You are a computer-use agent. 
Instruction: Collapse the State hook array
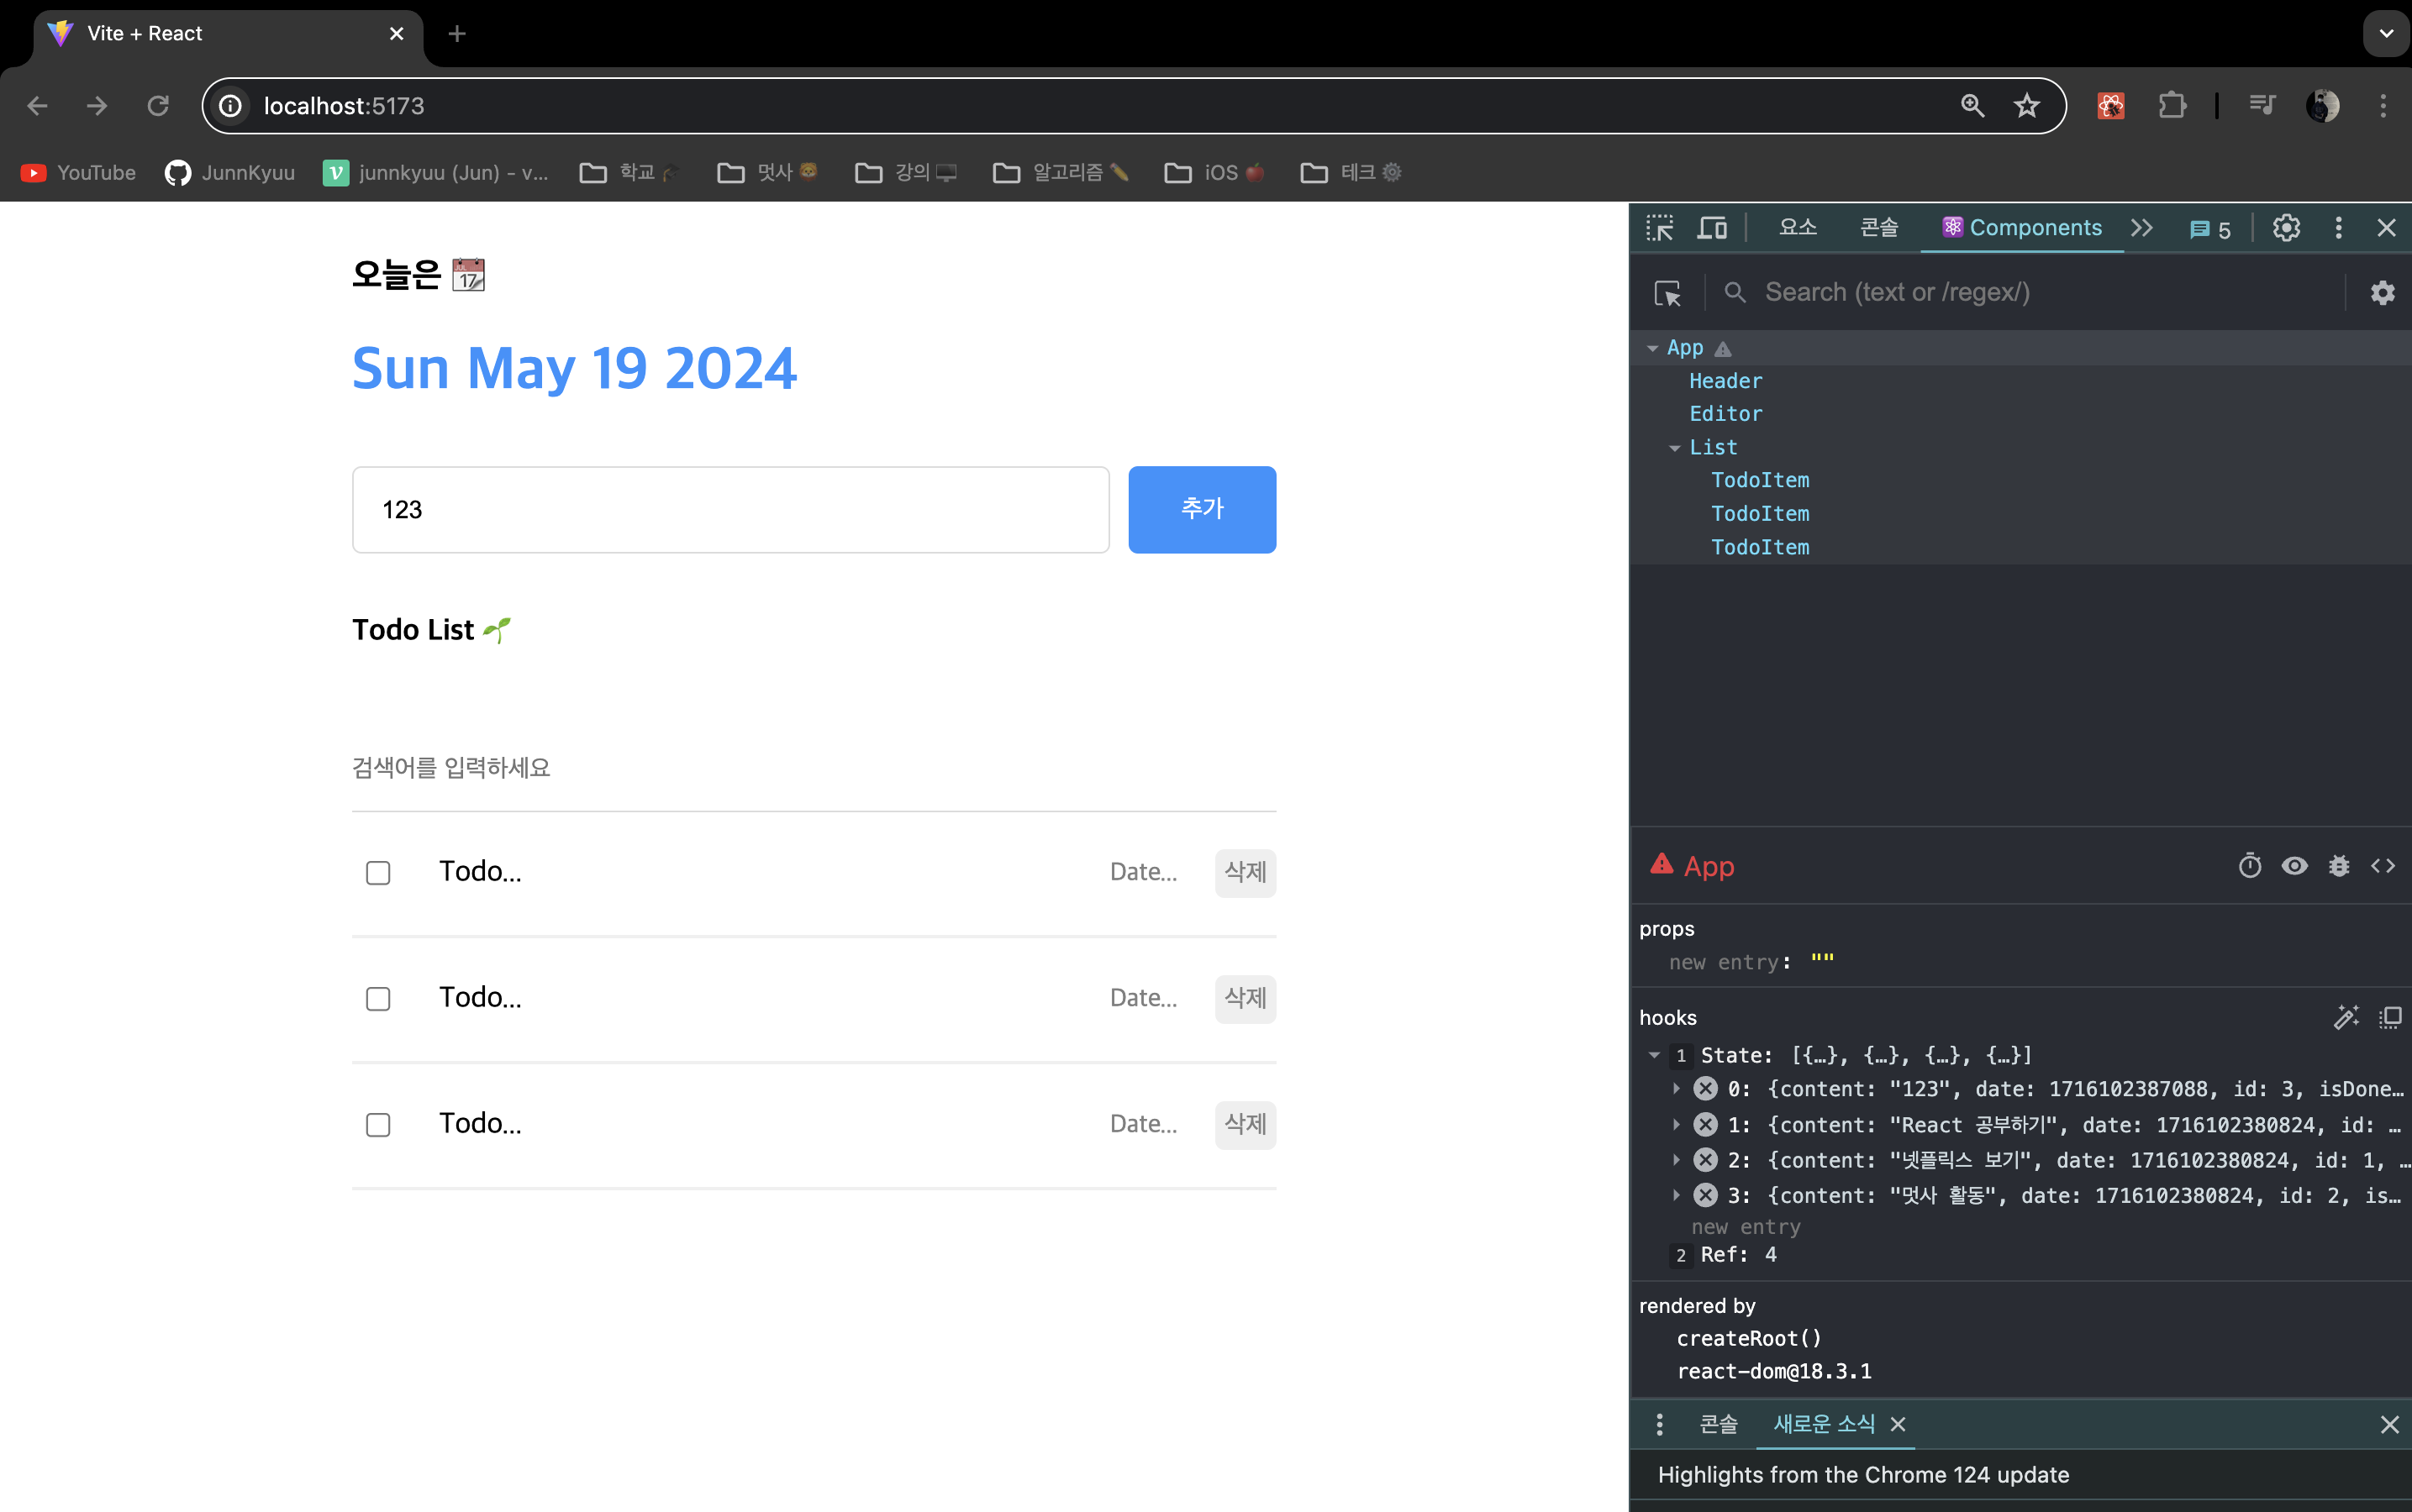pos(1655,1056)
